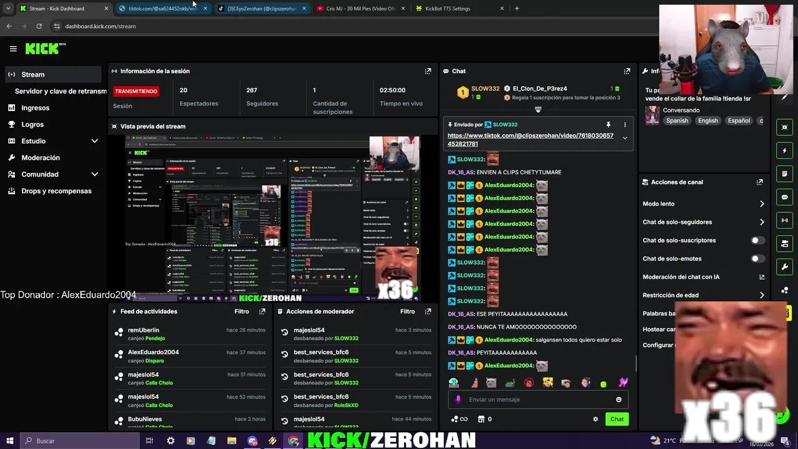The width and height of the screenshot is (798, 449).
Task: Open the shop icon showing 0
Action: (x=484, y=419)
